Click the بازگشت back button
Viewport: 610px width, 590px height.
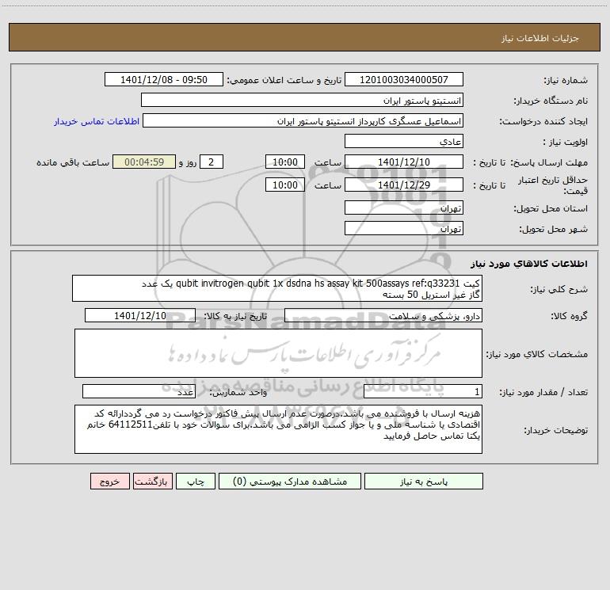(152, 481)
